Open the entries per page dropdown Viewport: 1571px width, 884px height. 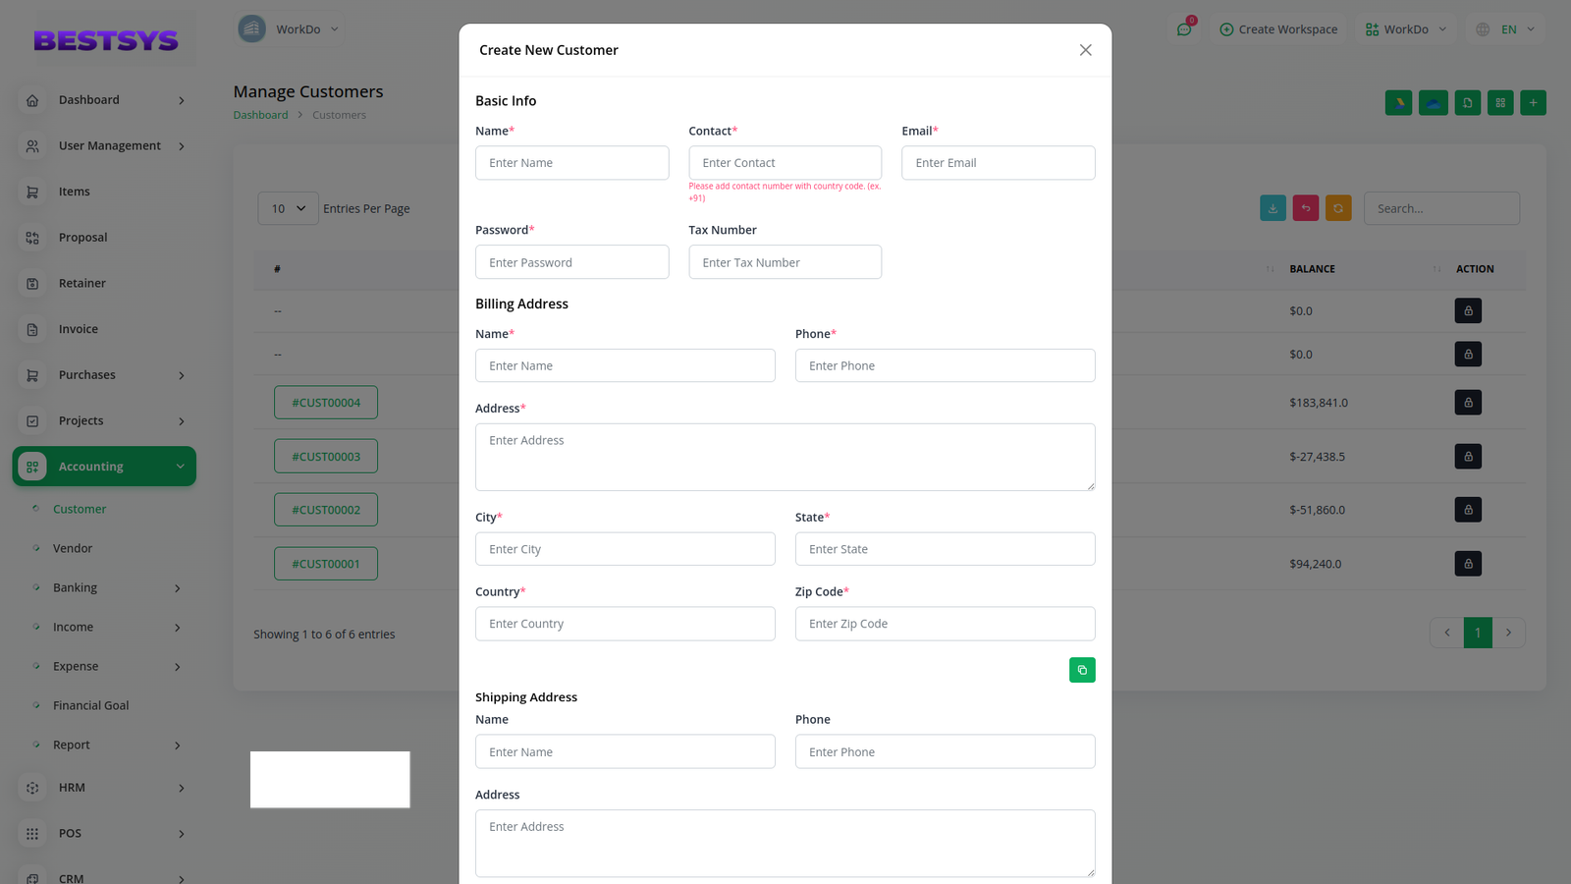[x=288, y=208]
